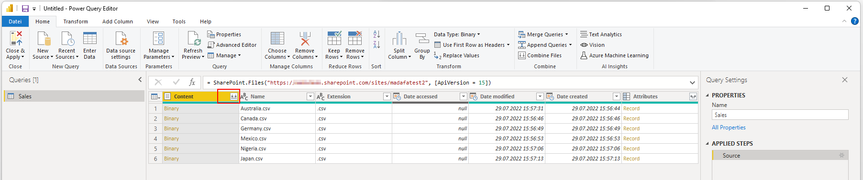Open the Append Queries dropdown

point(545,45)
